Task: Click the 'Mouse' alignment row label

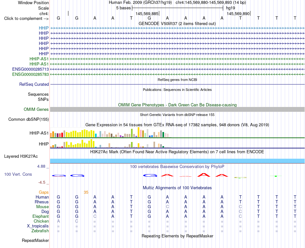Action: 42,207
